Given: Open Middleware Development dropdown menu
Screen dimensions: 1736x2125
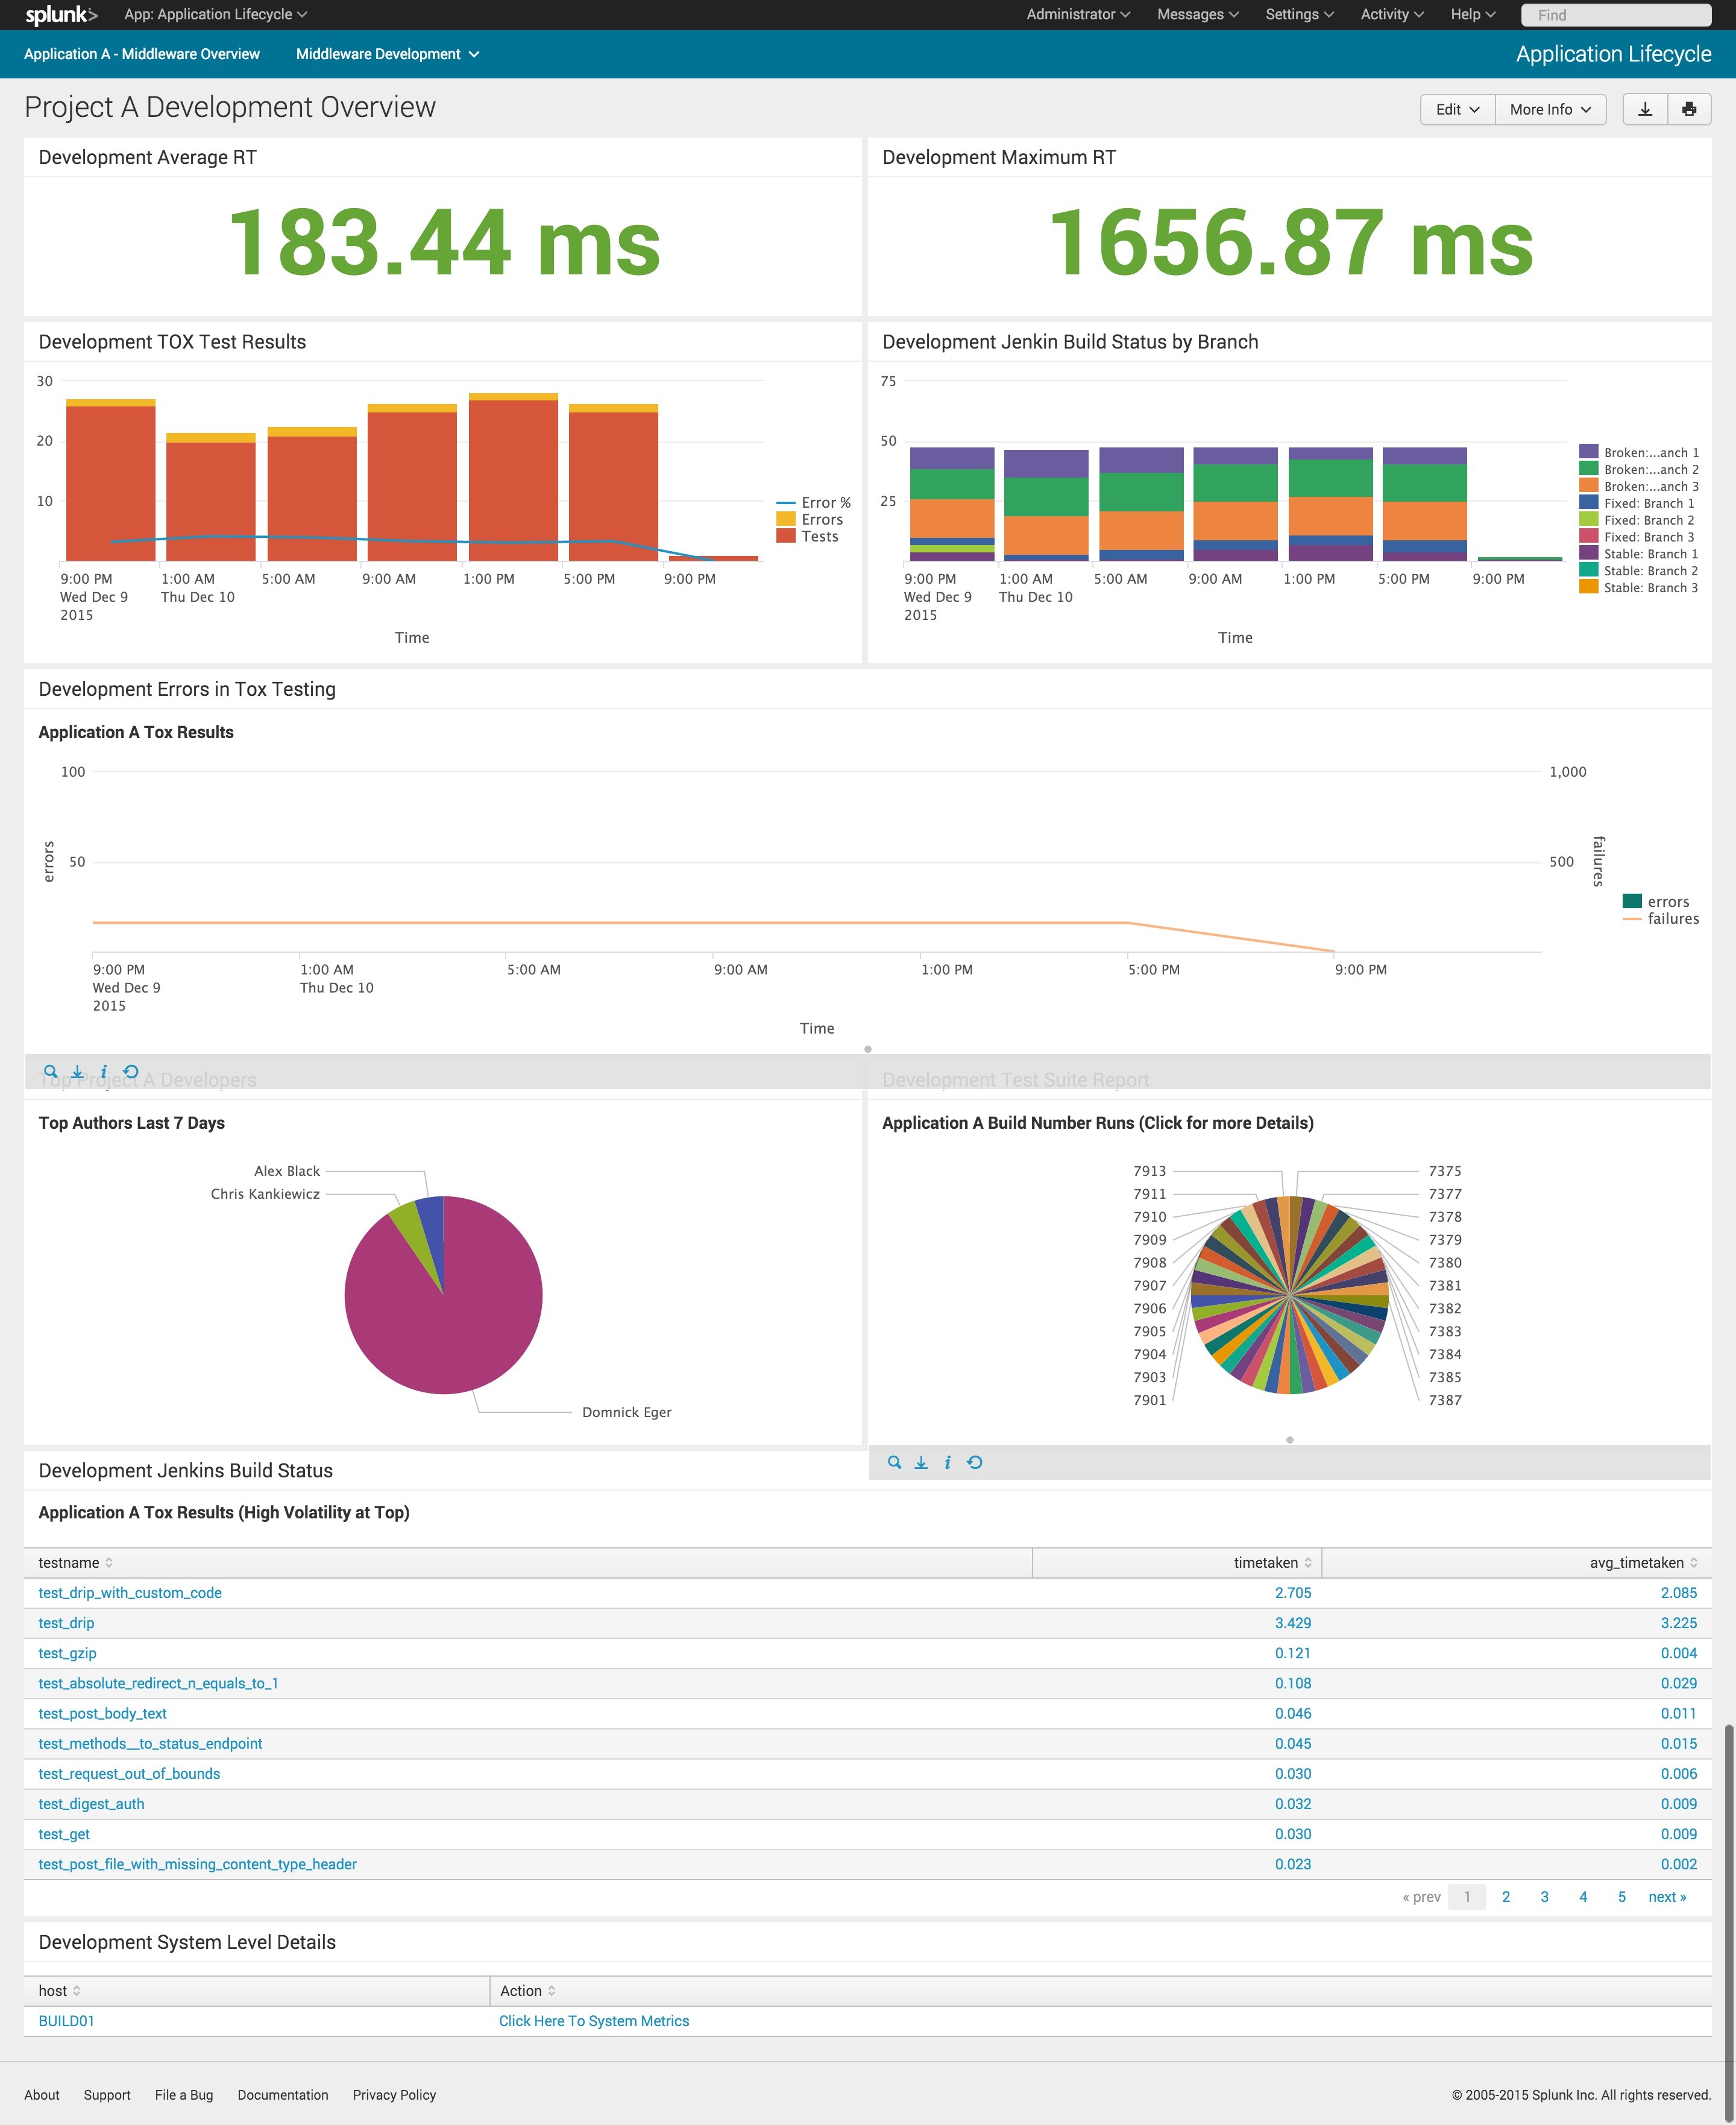Looking at the screenshot, I should 387,54.
